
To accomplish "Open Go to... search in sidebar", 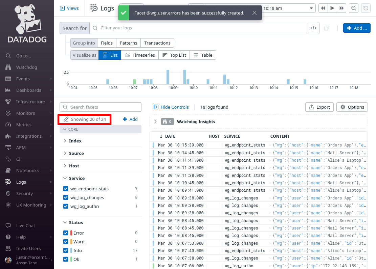I will 23,56.
